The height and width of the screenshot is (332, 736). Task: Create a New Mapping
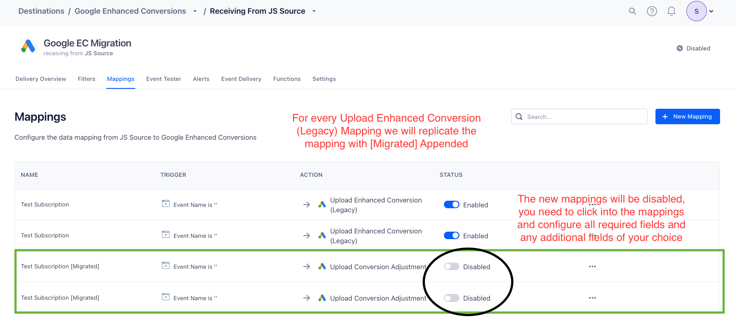(x=687, y=117)
